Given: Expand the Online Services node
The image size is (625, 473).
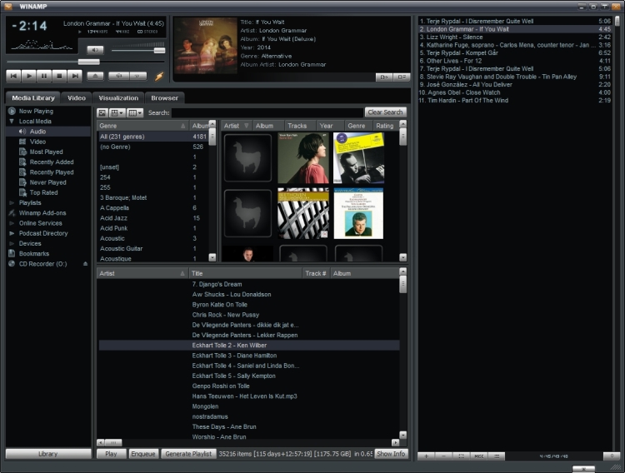Looking at the screenshot, I should point(12,223).
